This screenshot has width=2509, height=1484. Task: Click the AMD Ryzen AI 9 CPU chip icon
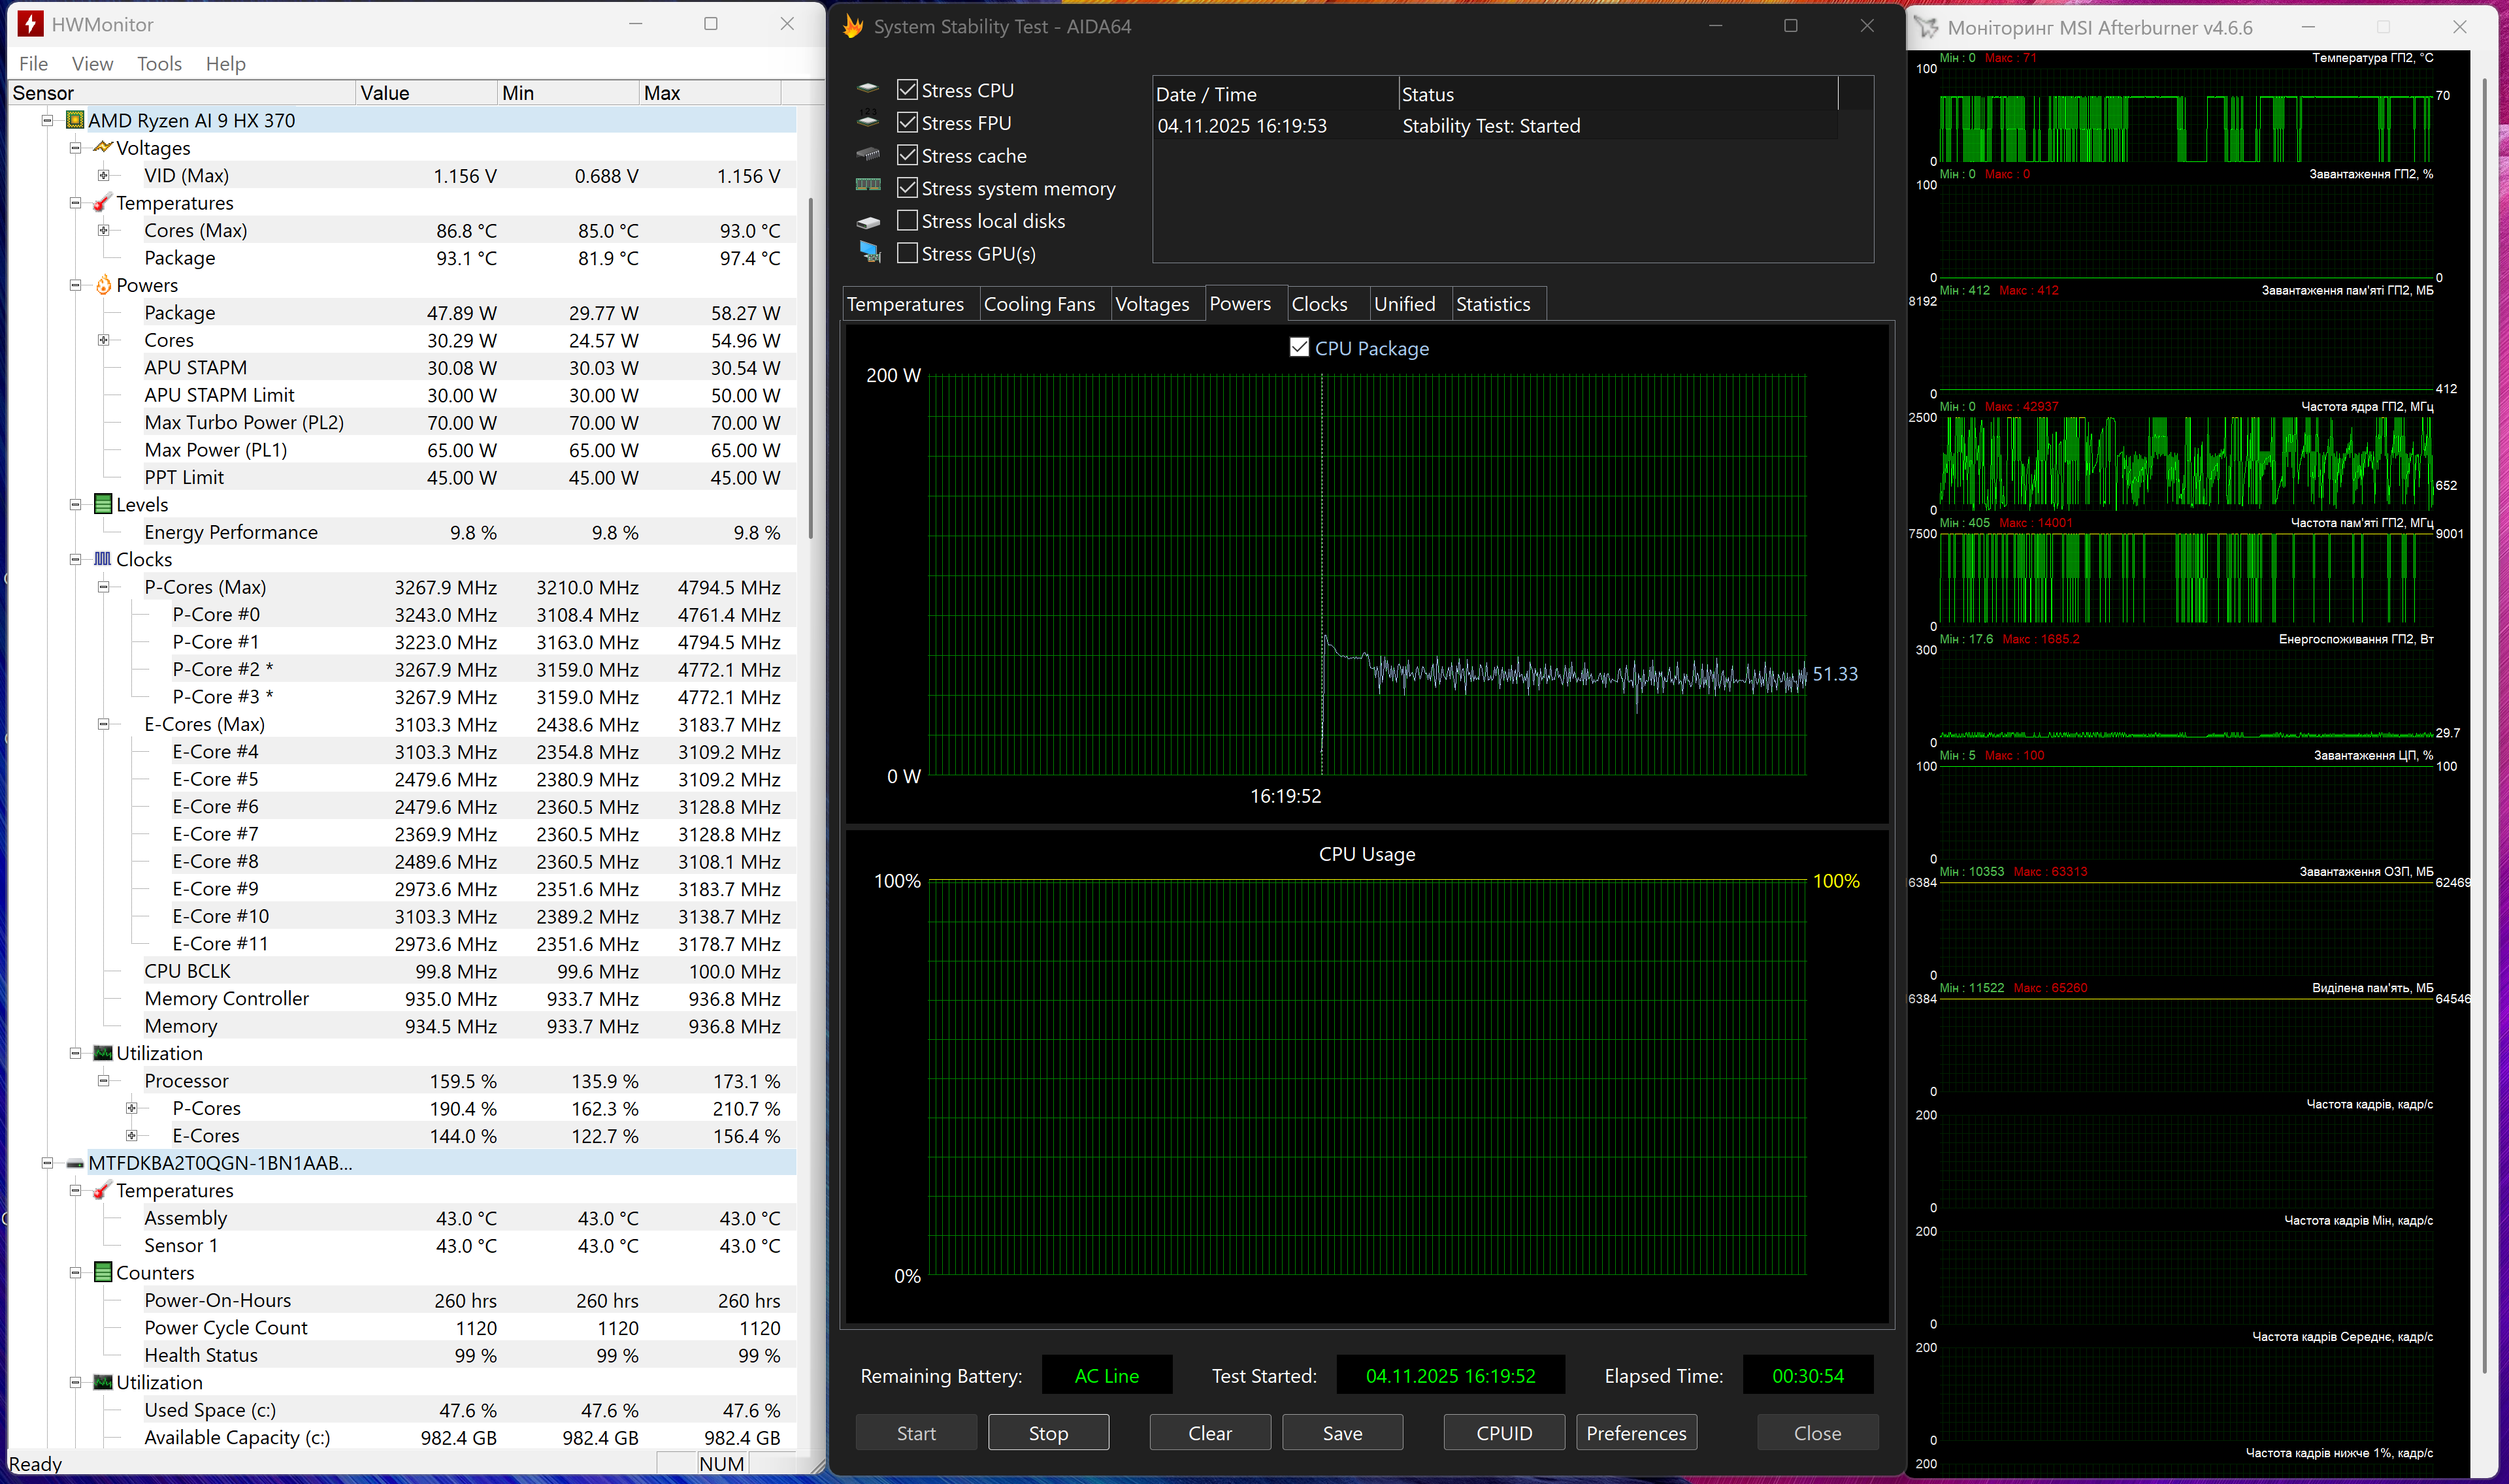tap(75, 120)
